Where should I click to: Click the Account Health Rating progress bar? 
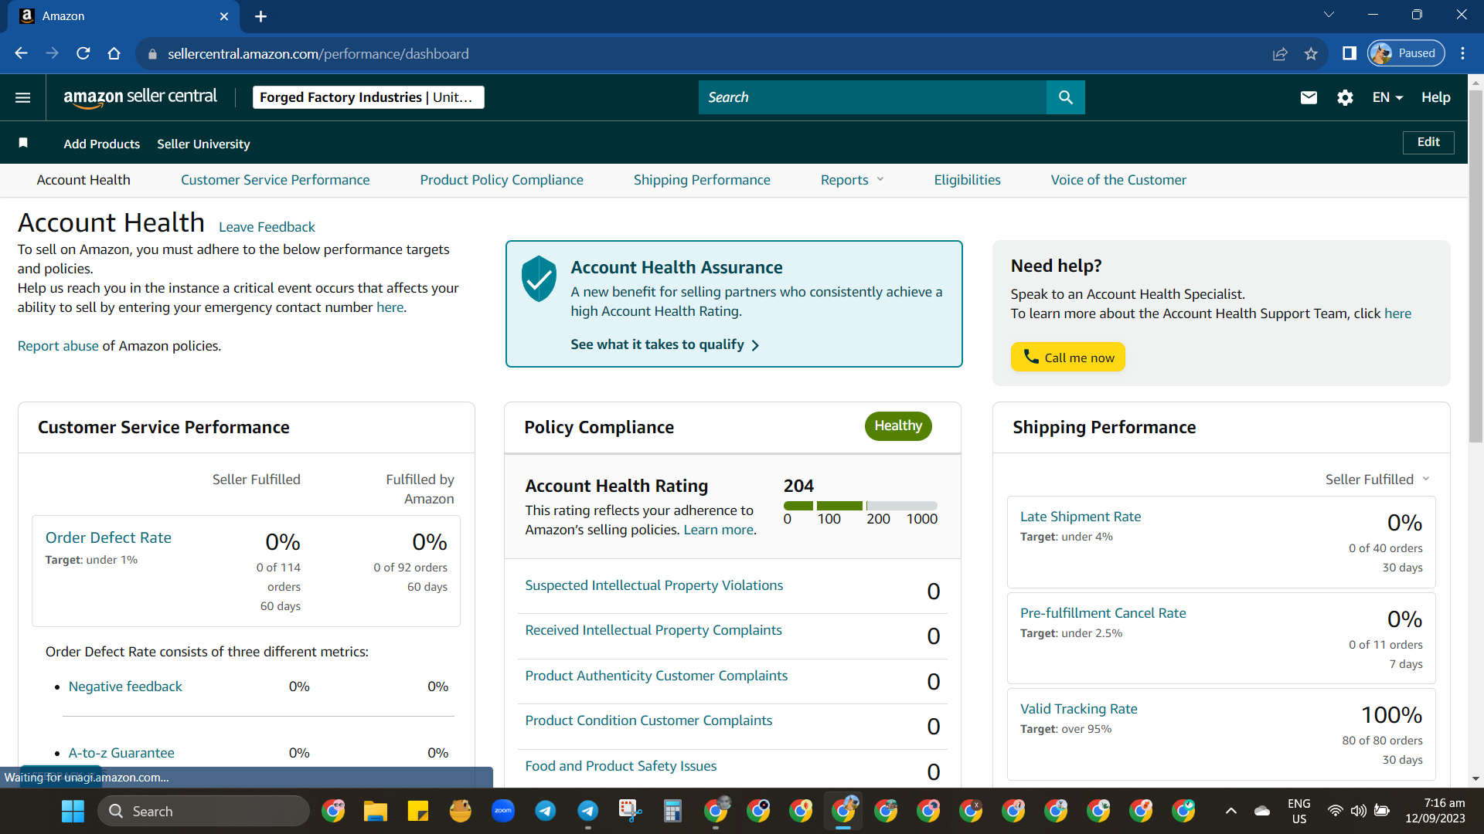pos(860,506)
